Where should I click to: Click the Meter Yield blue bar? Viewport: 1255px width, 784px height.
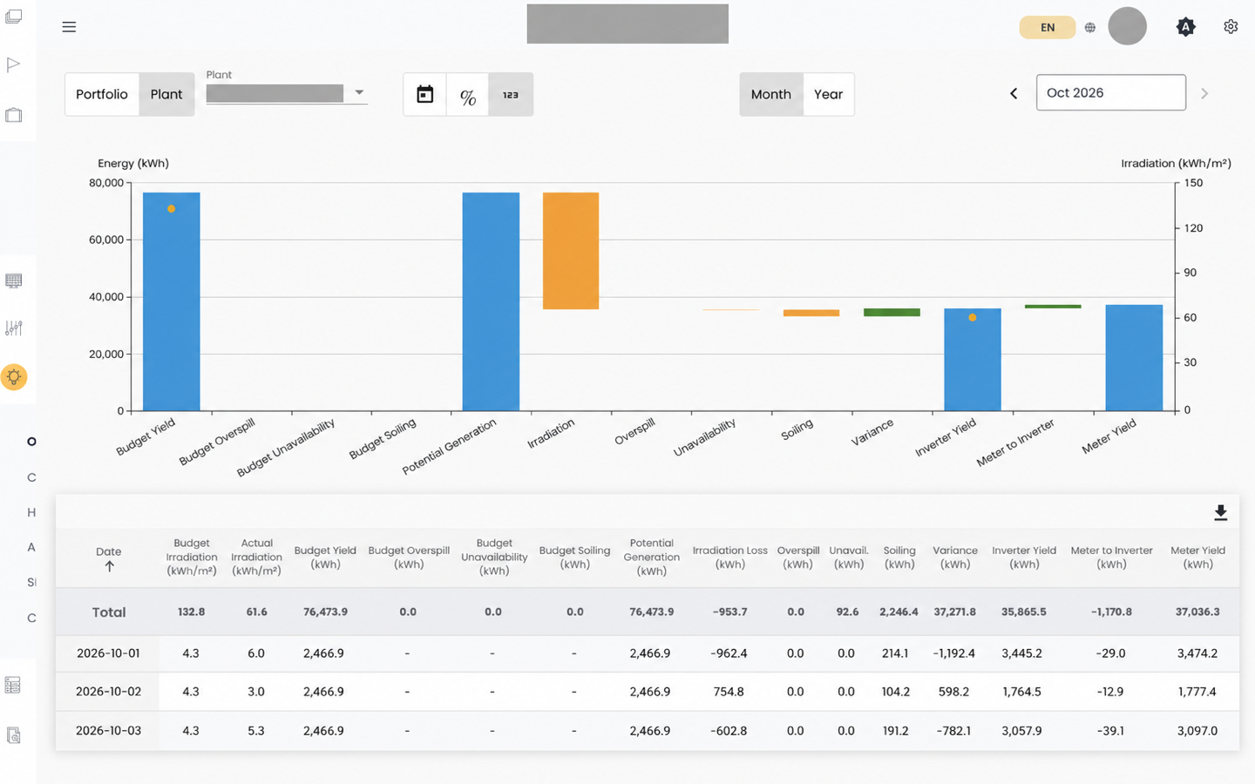pos(1134,358)
